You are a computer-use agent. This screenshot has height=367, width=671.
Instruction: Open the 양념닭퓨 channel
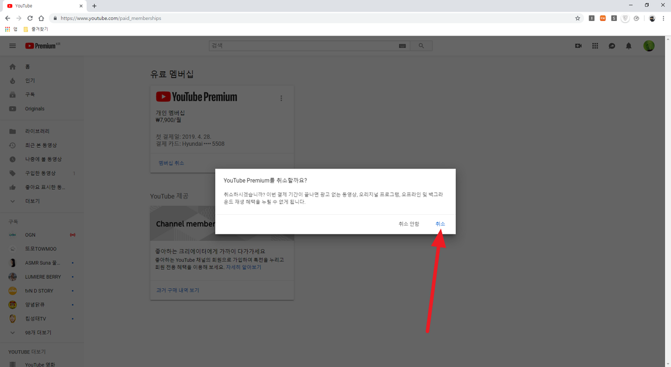click(x=41, y=305)
